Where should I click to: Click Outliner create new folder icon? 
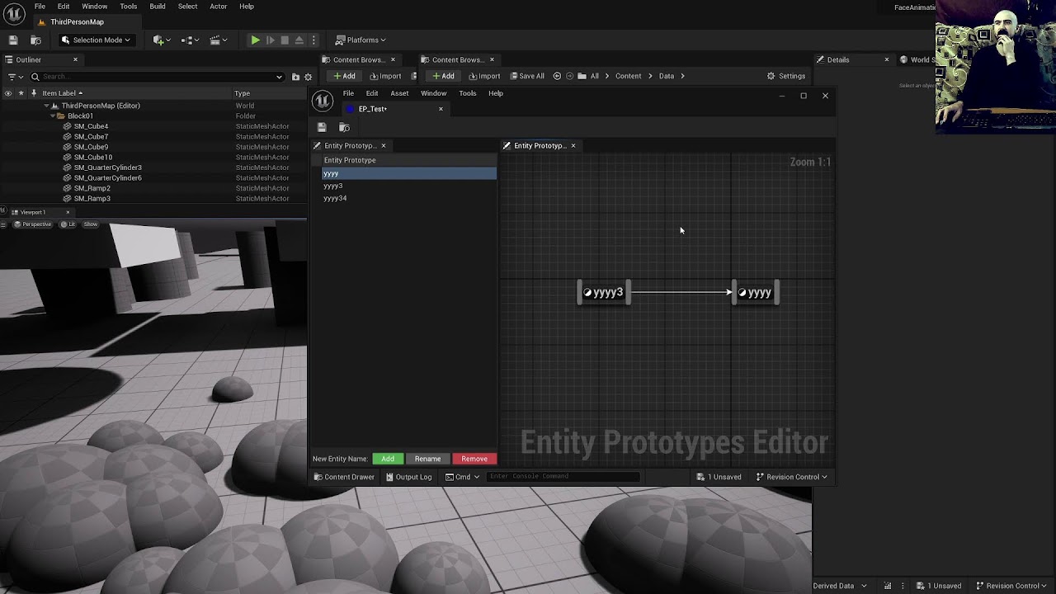[295, 77]
